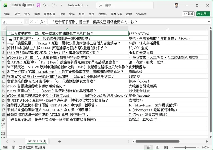Click next sheet navigation arrow
The width and height of the screenshot is (213, 150).
[14, 141]
